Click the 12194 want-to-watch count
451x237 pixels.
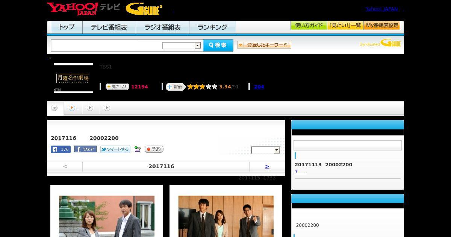(139, 87)
